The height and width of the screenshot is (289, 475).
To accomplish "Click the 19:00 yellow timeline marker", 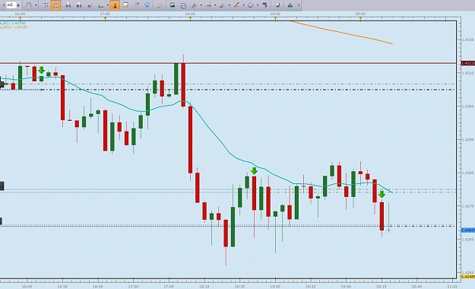I will [x=275, y=18].
